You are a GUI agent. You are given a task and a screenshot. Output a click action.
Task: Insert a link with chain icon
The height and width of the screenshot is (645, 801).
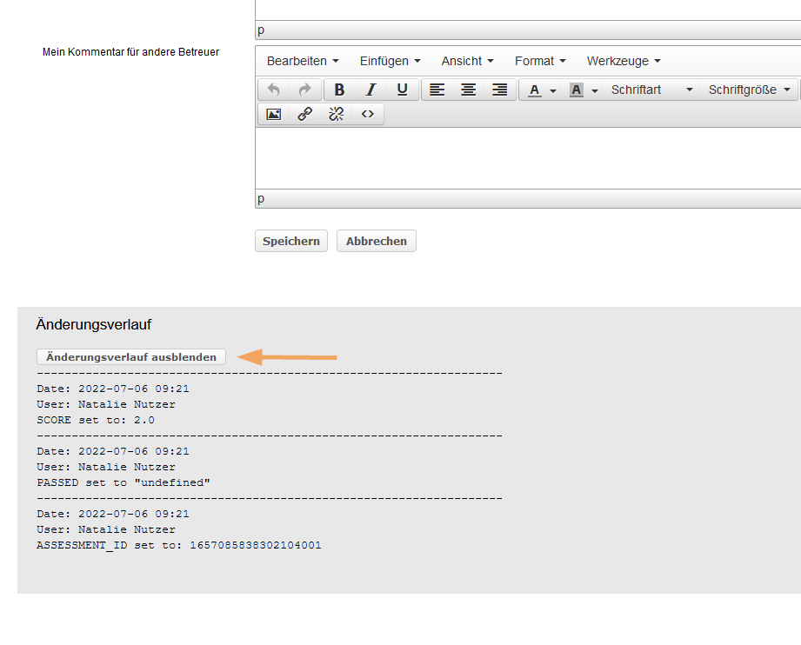point(305,114)
